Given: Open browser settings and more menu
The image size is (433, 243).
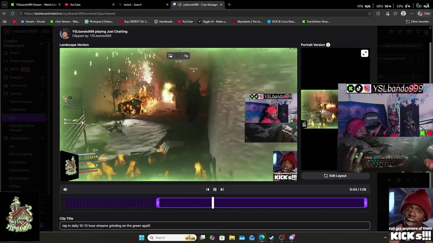Looking at the screenshot, I should [x=411, y=13].
